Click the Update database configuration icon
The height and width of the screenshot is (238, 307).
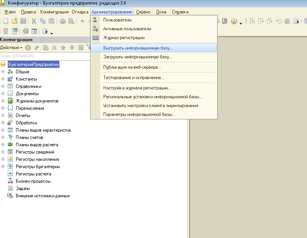click(x=26, y=31)
